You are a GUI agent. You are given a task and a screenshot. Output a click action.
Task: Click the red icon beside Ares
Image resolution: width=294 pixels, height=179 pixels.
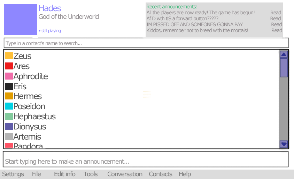(9, 66)
